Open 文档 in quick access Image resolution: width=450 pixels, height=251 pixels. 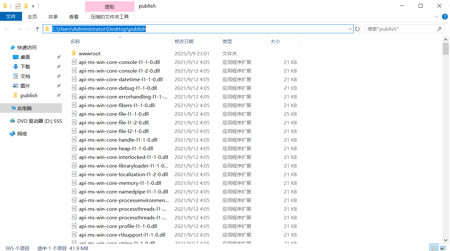pos(25,76)
